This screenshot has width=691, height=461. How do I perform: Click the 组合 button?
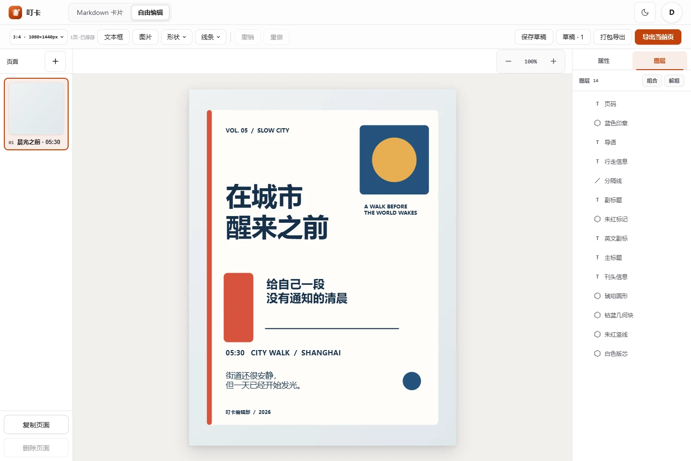(652, 81)
